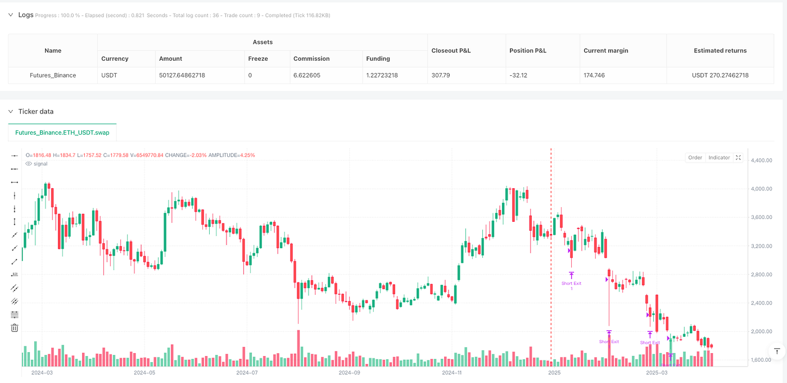787x383 pixels.
Task: Open the Indicator panel
Action: [x=718, y=157]
